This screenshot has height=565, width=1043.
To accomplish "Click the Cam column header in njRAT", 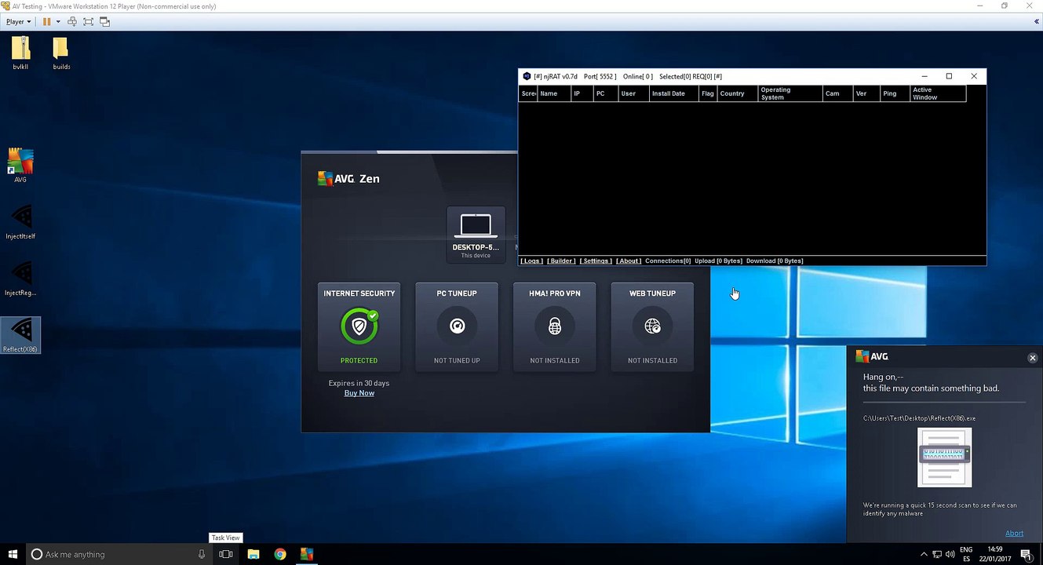I will pos(838,93).
